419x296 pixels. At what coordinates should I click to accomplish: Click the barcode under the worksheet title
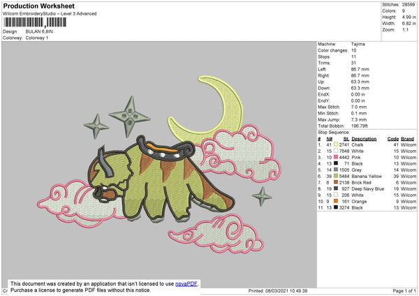[35, 22]
